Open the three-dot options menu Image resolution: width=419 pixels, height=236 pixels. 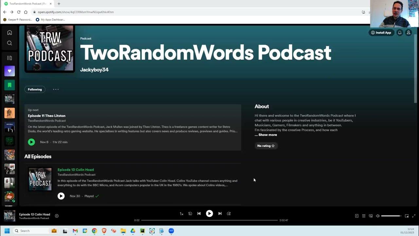56,89
